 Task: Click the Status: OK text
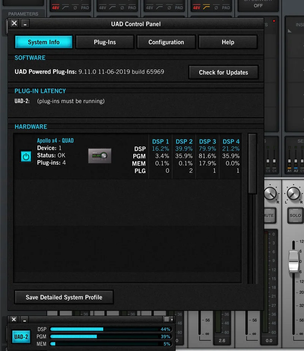point(51,155)
